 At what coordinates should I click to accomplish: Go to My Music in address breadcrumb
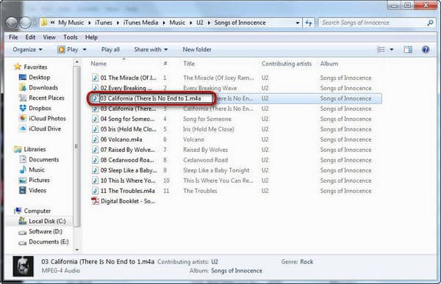pos(71,23)
